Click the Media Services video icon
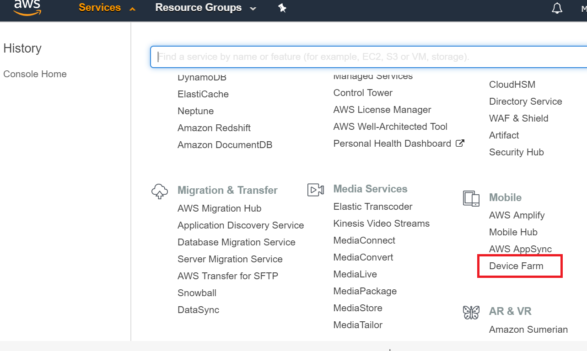 [x=316, y=190]
